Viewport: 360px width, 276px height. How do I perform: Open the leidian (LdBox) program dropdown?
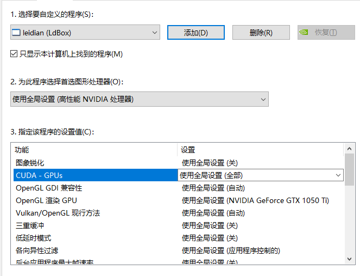[x=85, y=33]
